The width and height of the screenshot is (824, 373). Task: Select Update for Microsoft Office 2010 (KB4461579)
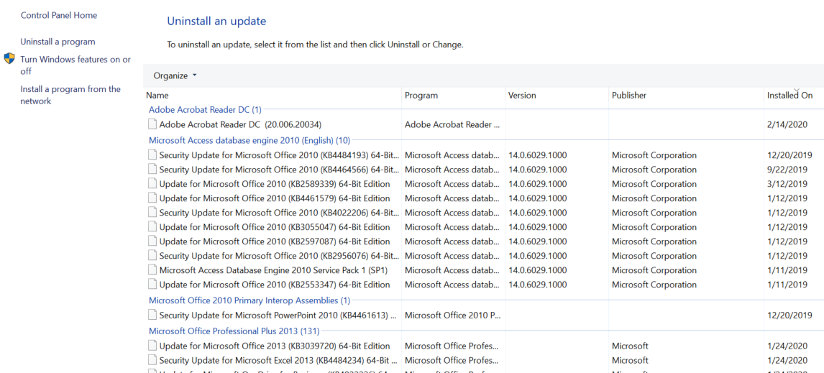(x=275, y=198)
